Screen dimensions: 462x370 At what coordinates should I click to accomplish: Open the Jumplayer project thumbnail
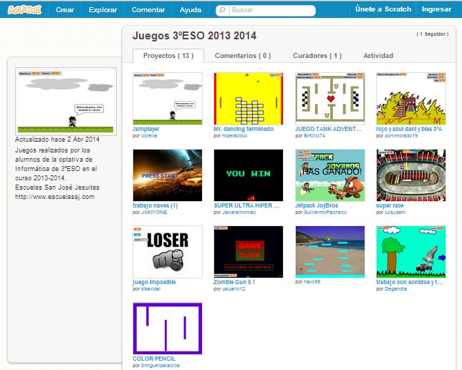(168, 99)
